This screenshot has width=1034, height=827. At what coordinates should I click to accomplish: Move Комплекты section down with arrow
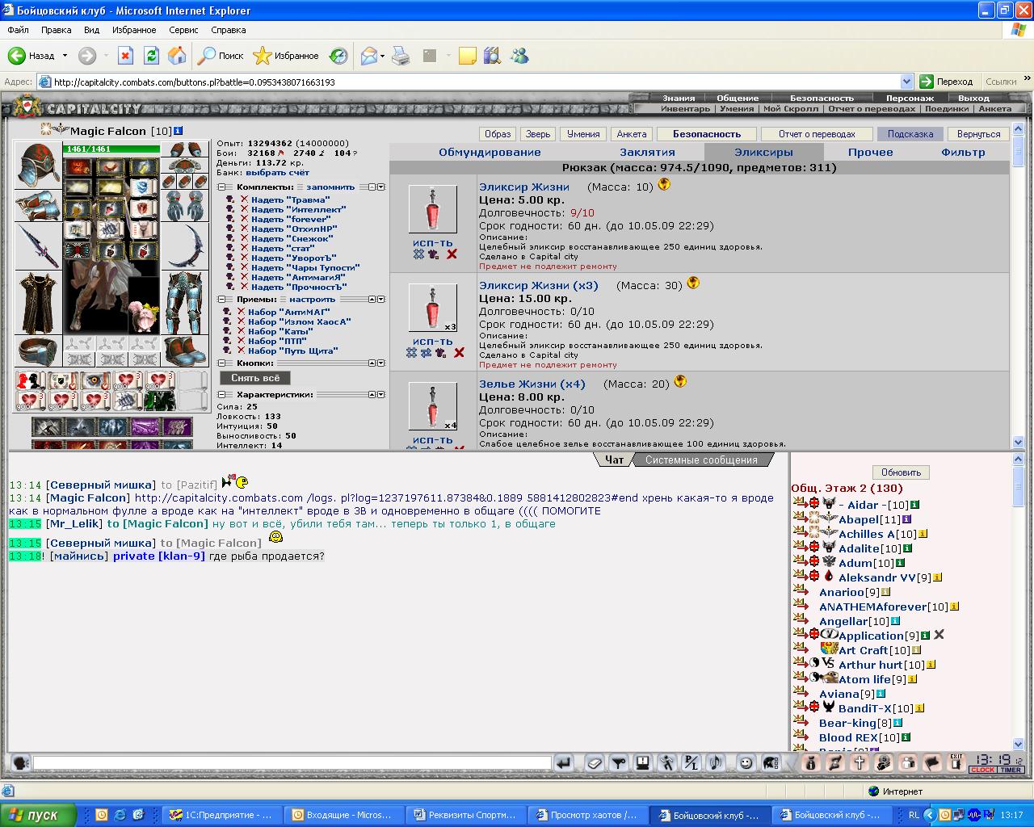point(380,187)
